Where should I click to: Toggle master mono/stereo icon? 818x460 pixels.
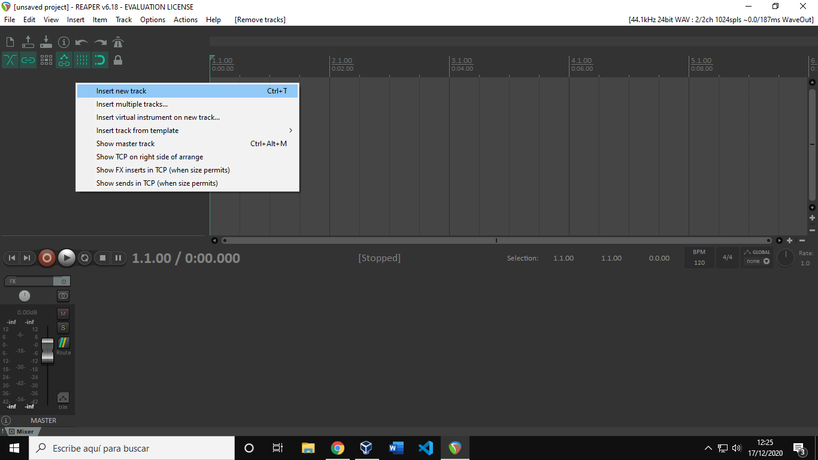tap(63, 296)
